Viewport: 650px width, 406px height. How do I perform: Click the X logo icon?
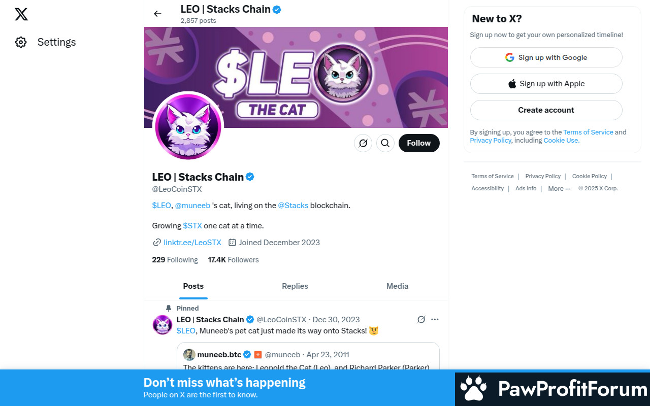point(21,14)
